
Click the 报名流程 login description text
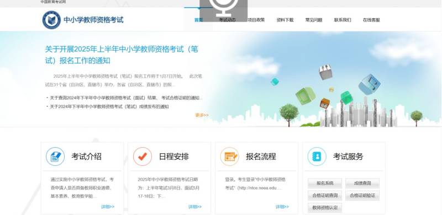tap(255, 184)
